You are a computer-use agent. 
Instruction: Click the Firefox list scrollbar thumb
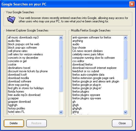125,60
